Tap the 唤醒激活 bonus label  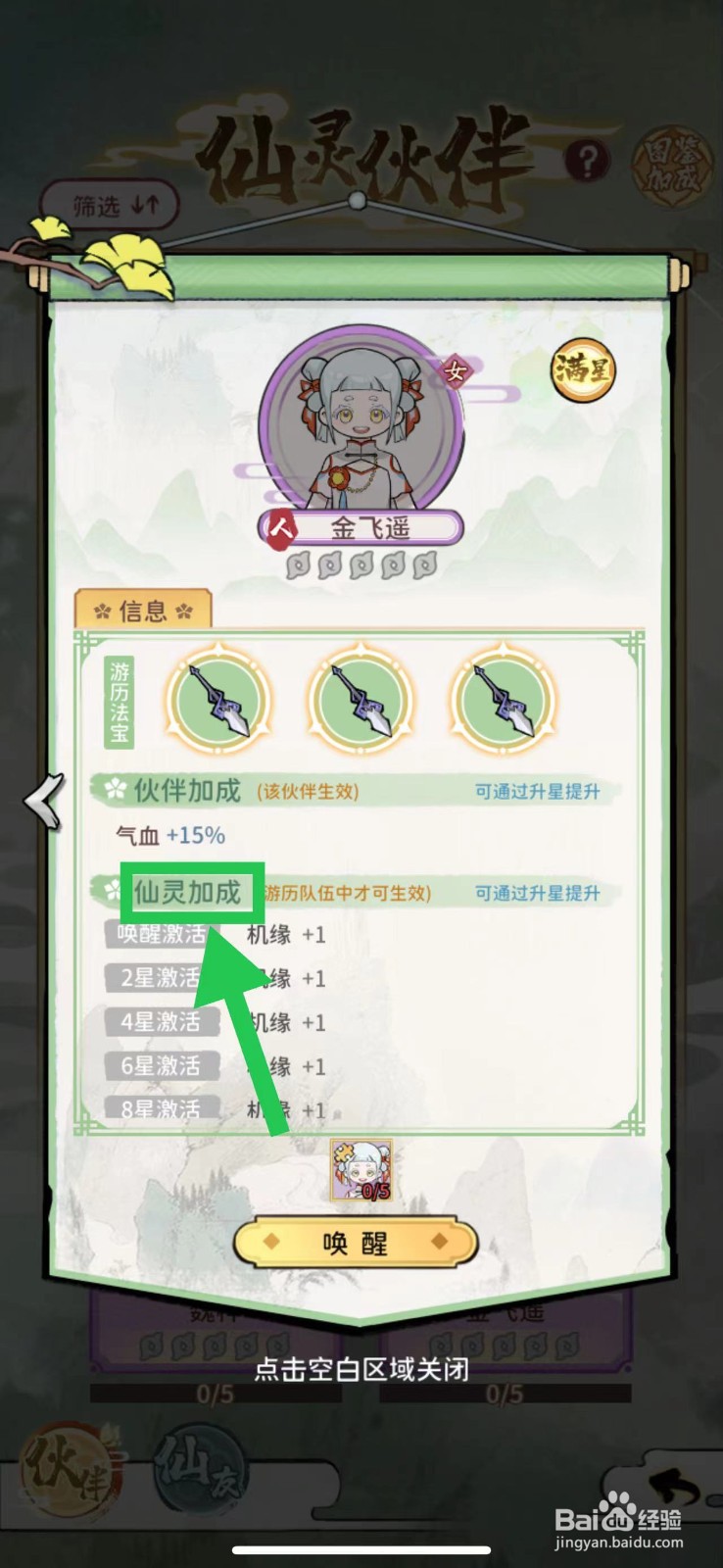coord(161,934)
